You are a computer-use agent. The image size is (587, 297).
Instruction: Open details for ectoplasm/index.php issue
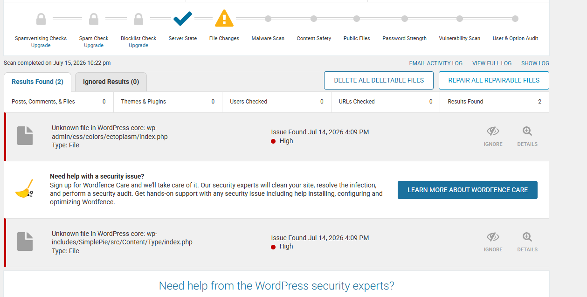click(x=527, y=137)
